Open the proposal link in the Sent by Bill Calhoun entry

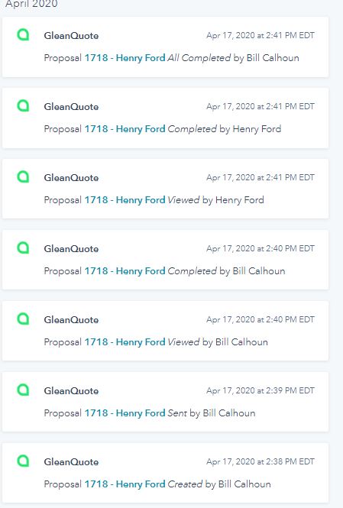pyautogui.click(x=125, y=413)
